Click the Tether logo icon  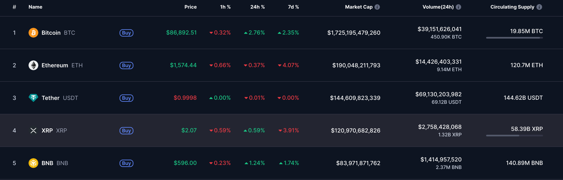pos(33,98)
